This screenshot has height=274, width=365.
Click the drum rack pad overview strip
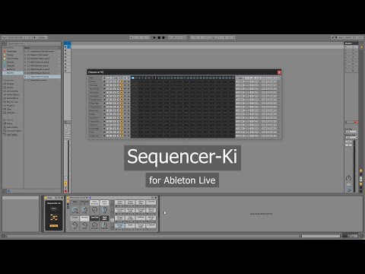click(x=112, y=215)
